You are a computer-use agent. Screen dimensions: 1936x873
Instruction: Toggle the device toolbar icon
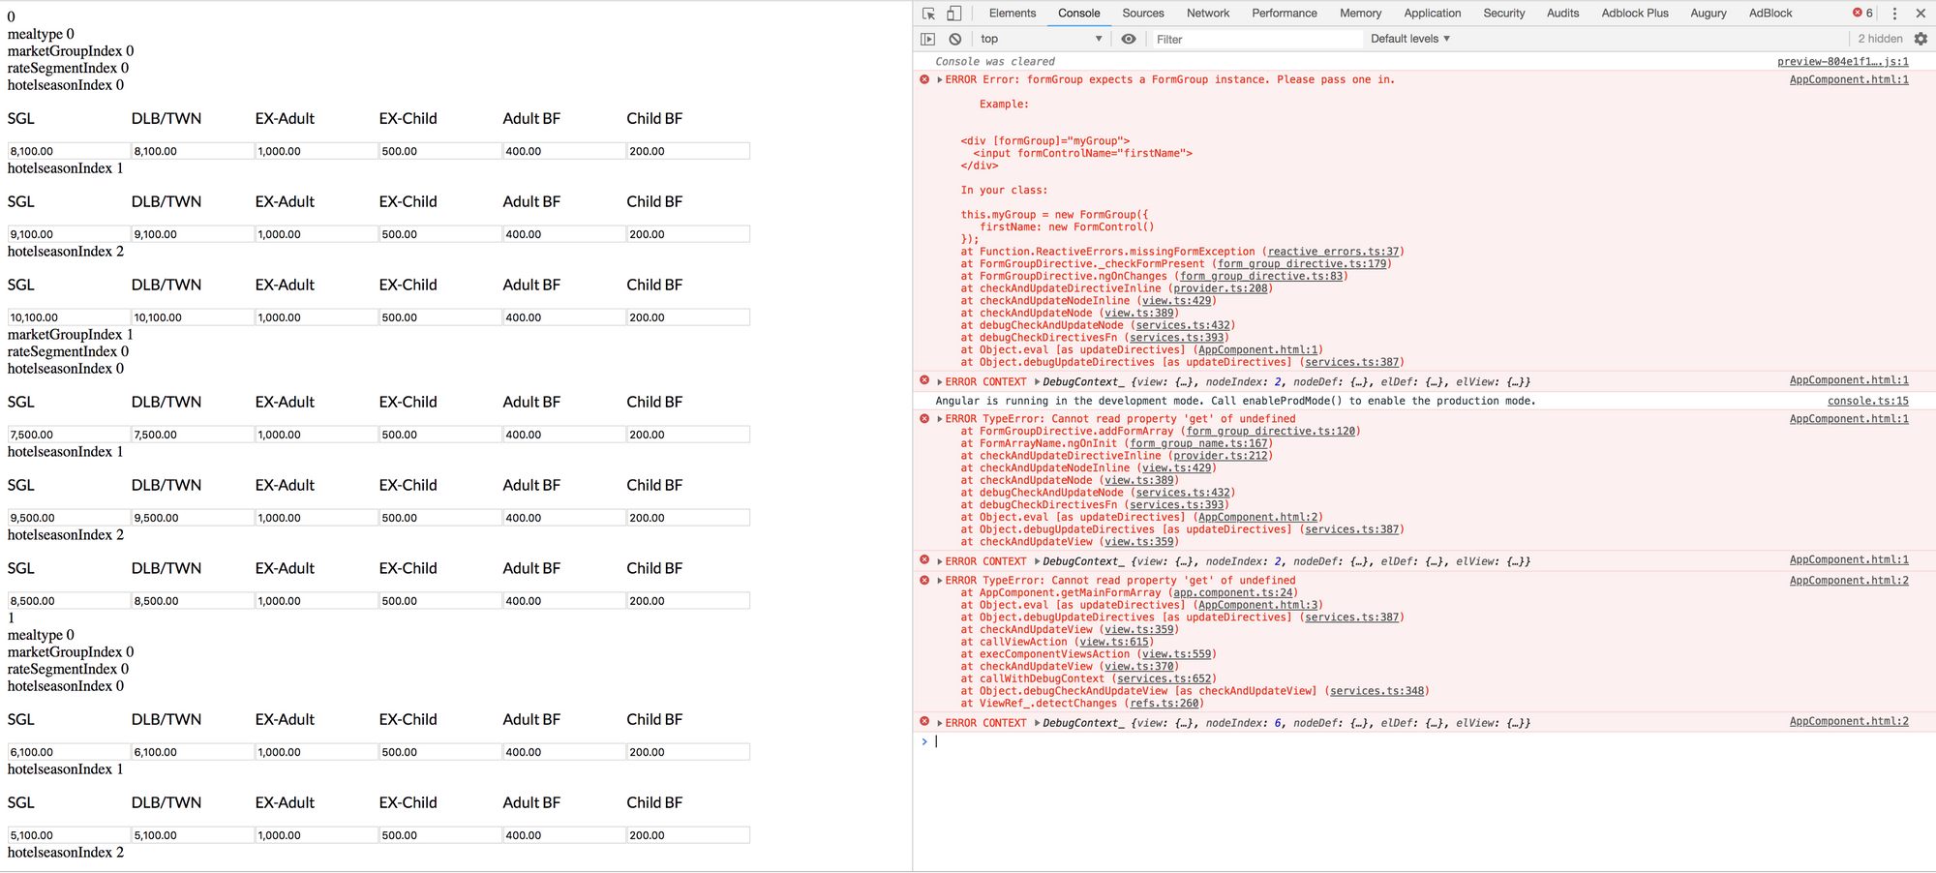click(953, 14)
